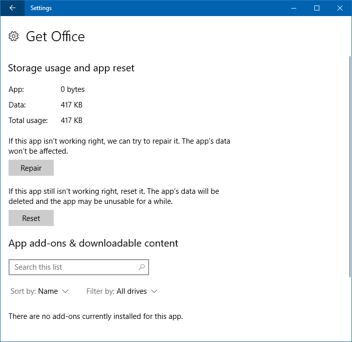
Task: Click the 'no add-ons currently installed' message
Action: click(x=95, y=316)
